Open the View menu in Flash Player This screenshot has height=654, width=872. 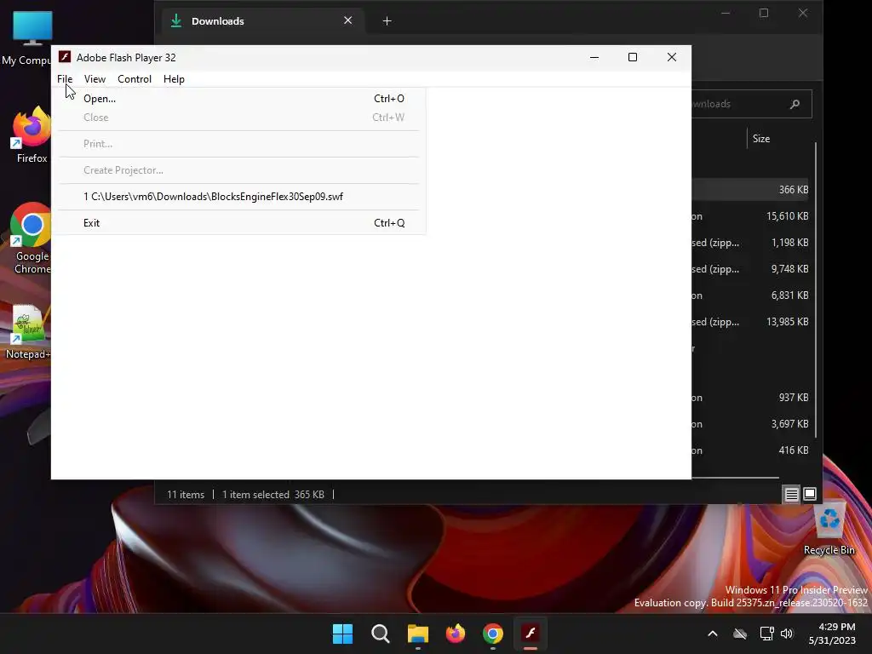(x=95, y=79)
